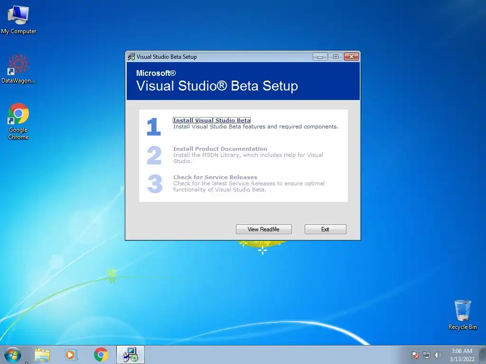This screenshot has width=486, height=364.
Task: Open Chrome from the taskbar
Action: 101,355
